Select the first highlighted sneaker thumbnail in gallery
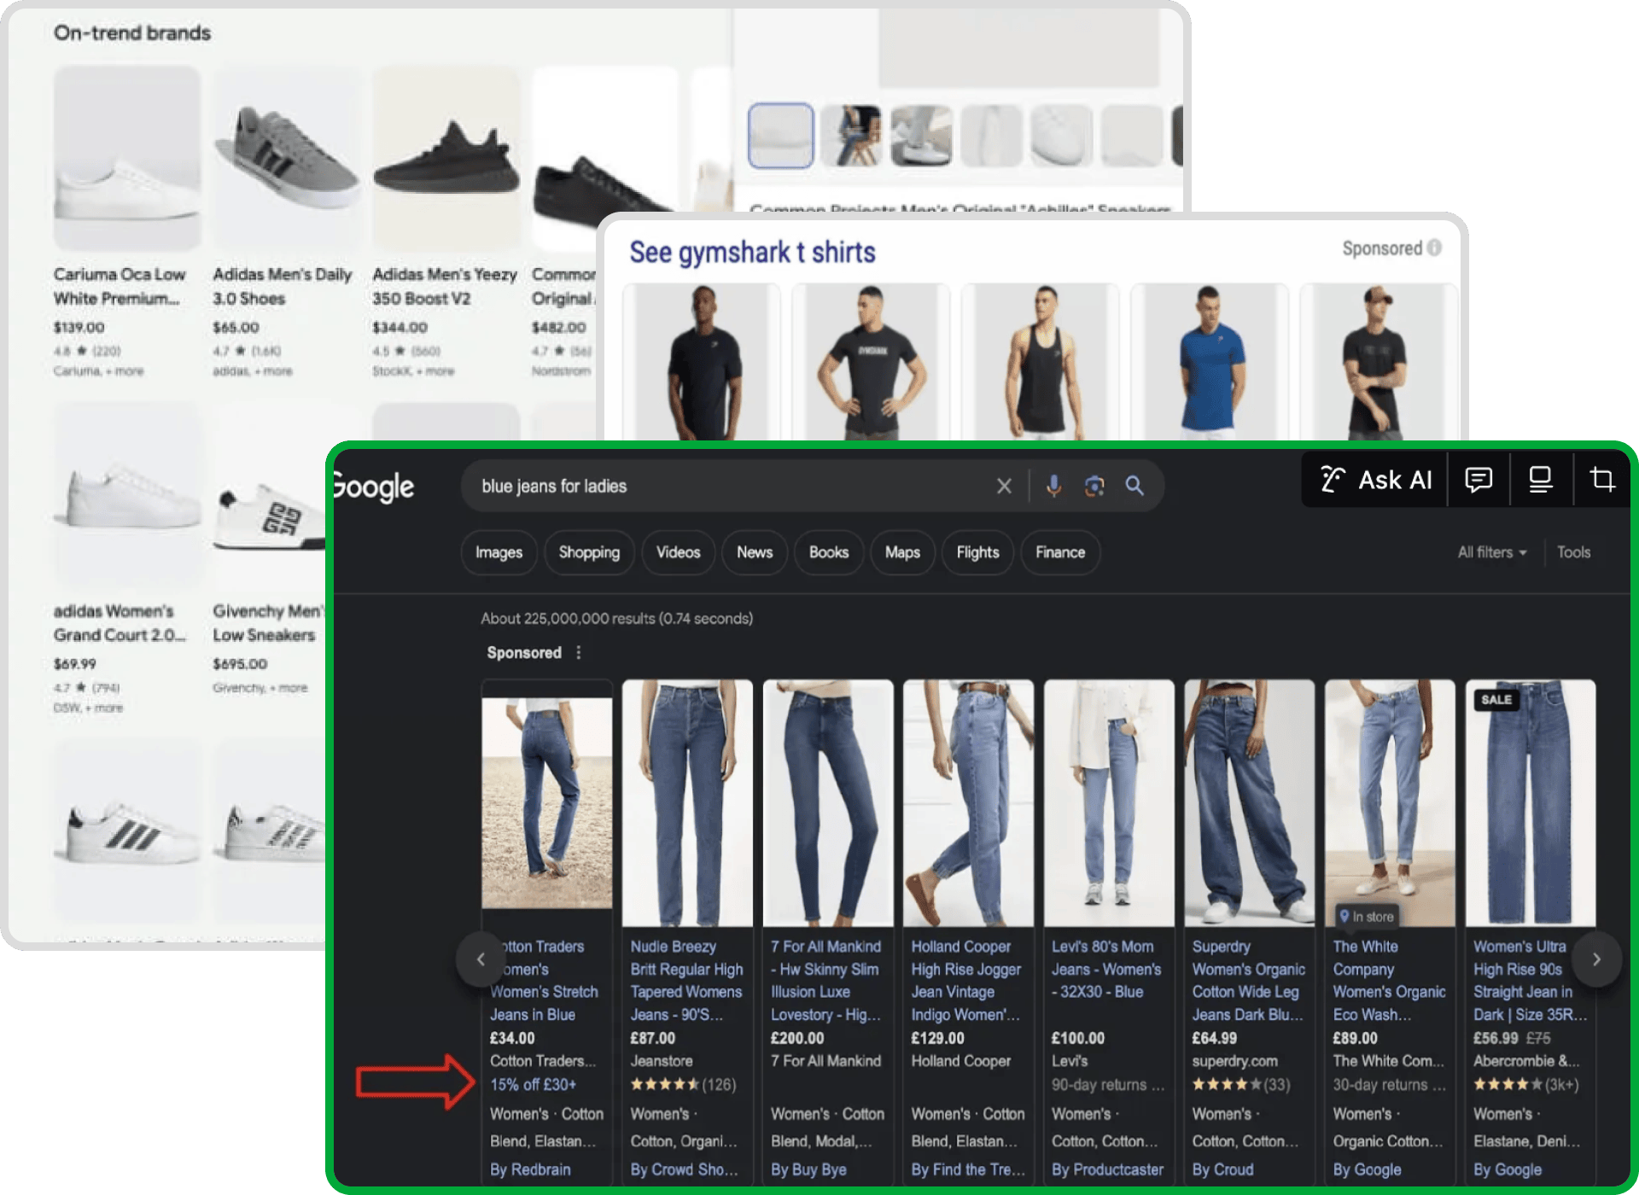Image resolution: width=1639 pixels, height=1195 pixels. click(781, 135)
